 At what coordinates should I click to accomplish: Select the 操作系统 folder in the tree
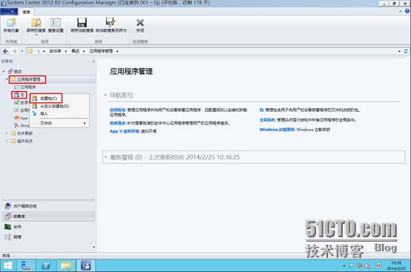[x=22, y=141]
